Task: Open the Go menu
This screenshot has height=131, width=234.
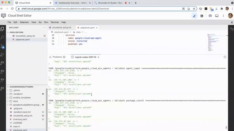Action: pyautogui.click(x=40, y=22)
